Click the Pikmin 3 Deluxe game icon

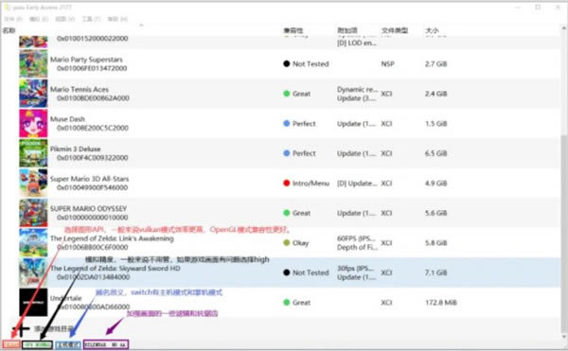[33, 153]
